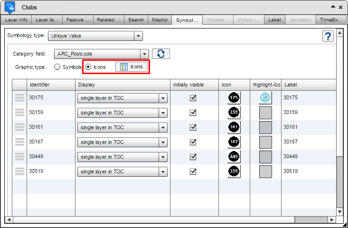Grab the reorder handle of row 30175

19,98
